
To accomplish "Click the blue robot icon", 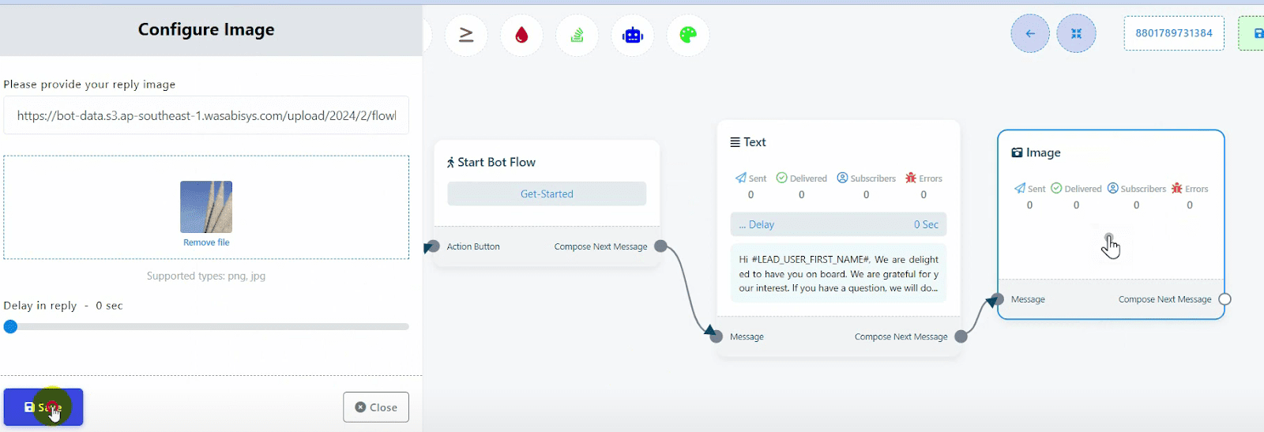I will click(633, 35).
